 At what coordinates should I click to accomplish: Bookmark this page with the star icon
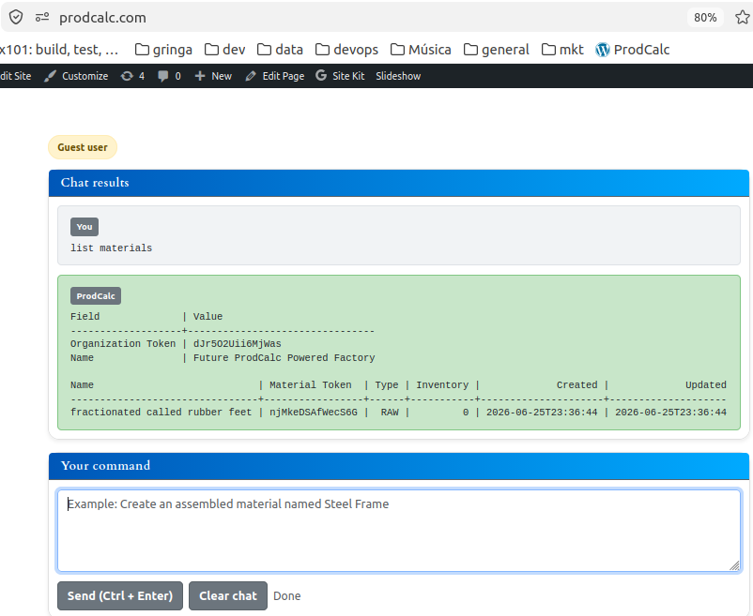742,17
